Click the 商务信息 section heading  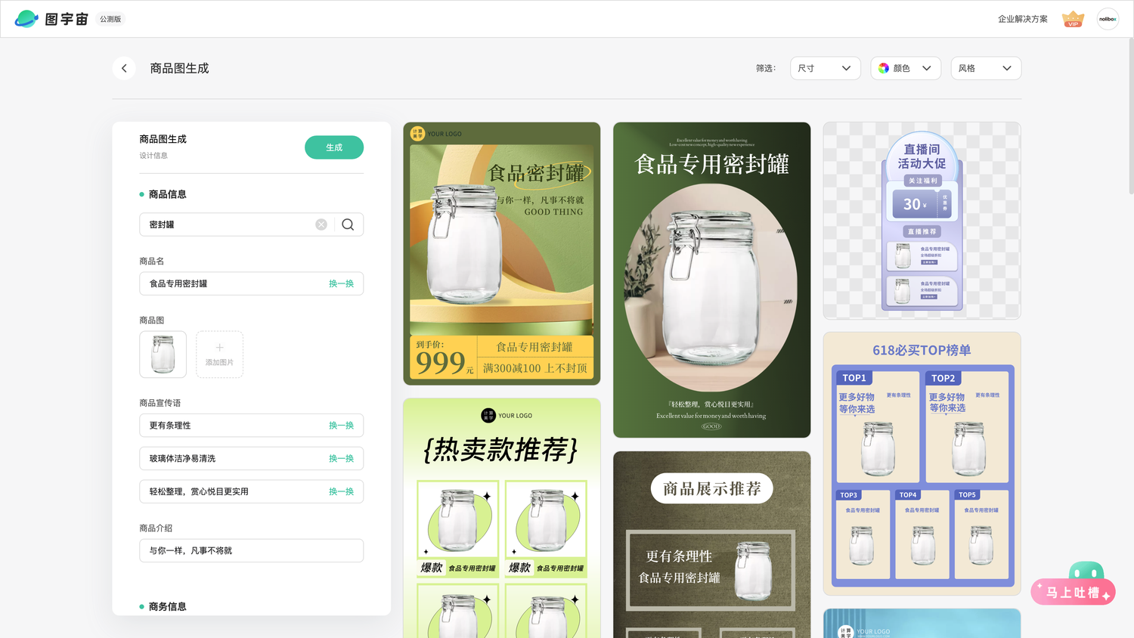[167, 606]
